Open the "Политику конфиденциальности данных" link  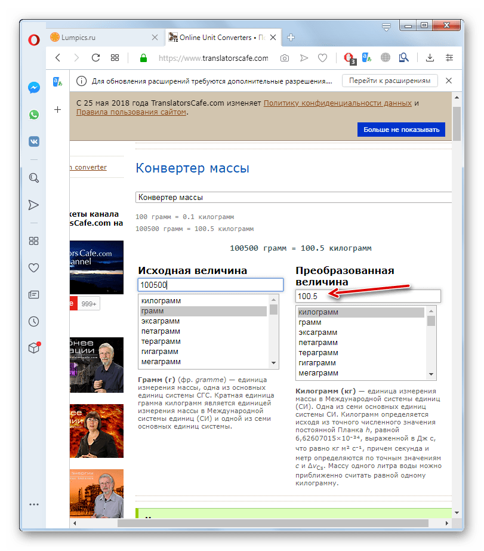(x=338, y=103)
